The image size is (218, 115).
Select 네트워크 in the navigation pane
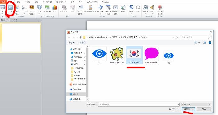(x=75, y=99)
